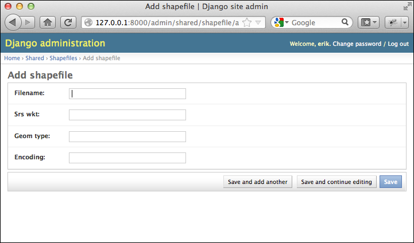414x243 pixels.
Task: Reload the page with refresh icon
Action: 68,23
